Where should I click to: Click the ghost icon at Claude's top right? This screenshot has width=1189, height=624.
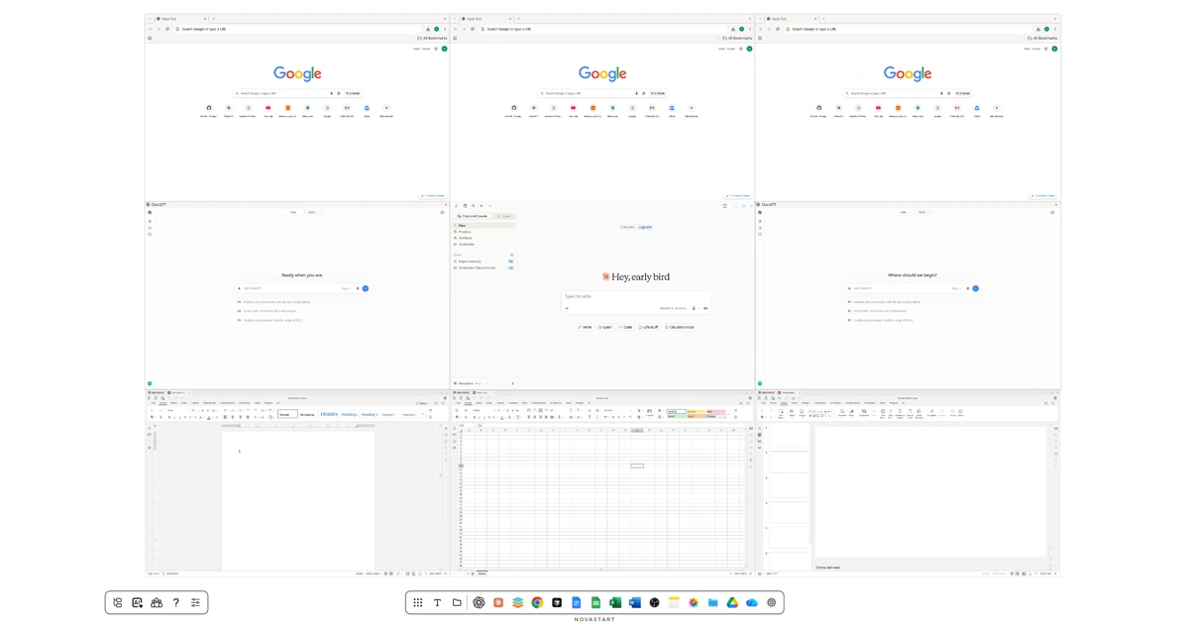coord(725,206)
